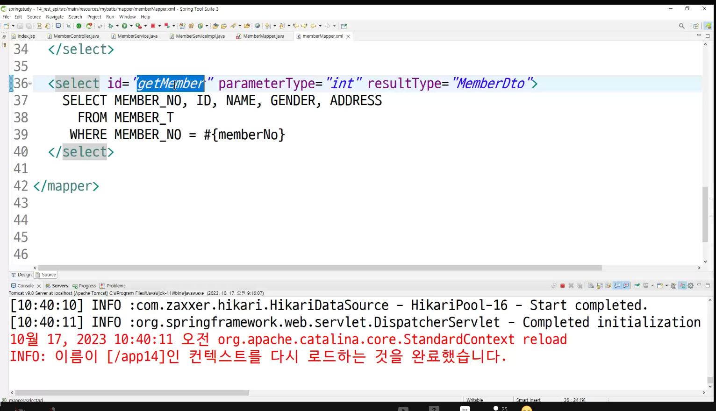Open the Navigate menu
The width and height of the screenshot is (716, 411).
tap(55, 17)
